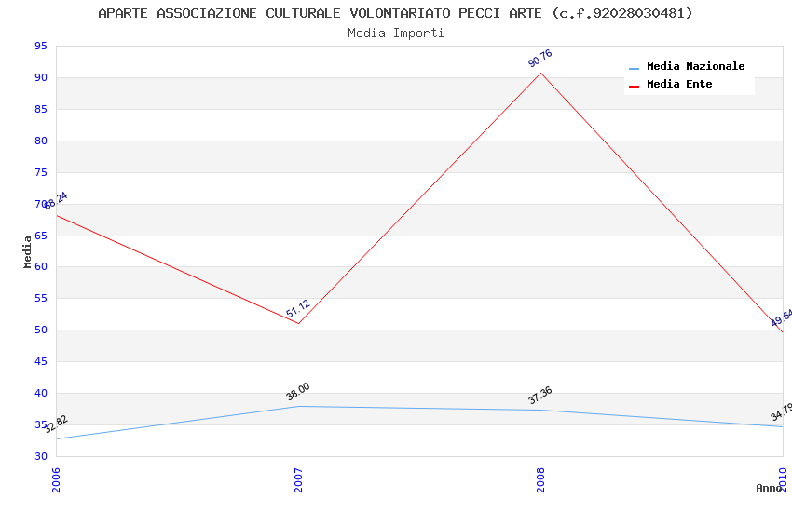Click y-axis value 85
Image resolution: width=792 pixels, height=512 pixels.
pos(41,109)
